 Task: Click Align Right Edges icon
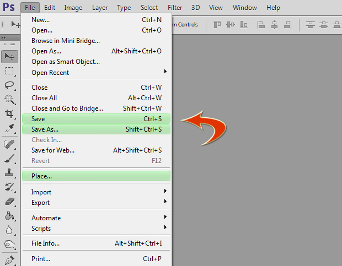288,25
